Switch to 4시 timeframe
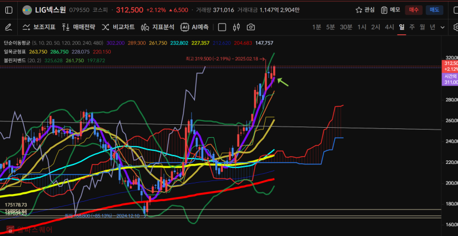 pyautogui.click(x=389, y=27)
